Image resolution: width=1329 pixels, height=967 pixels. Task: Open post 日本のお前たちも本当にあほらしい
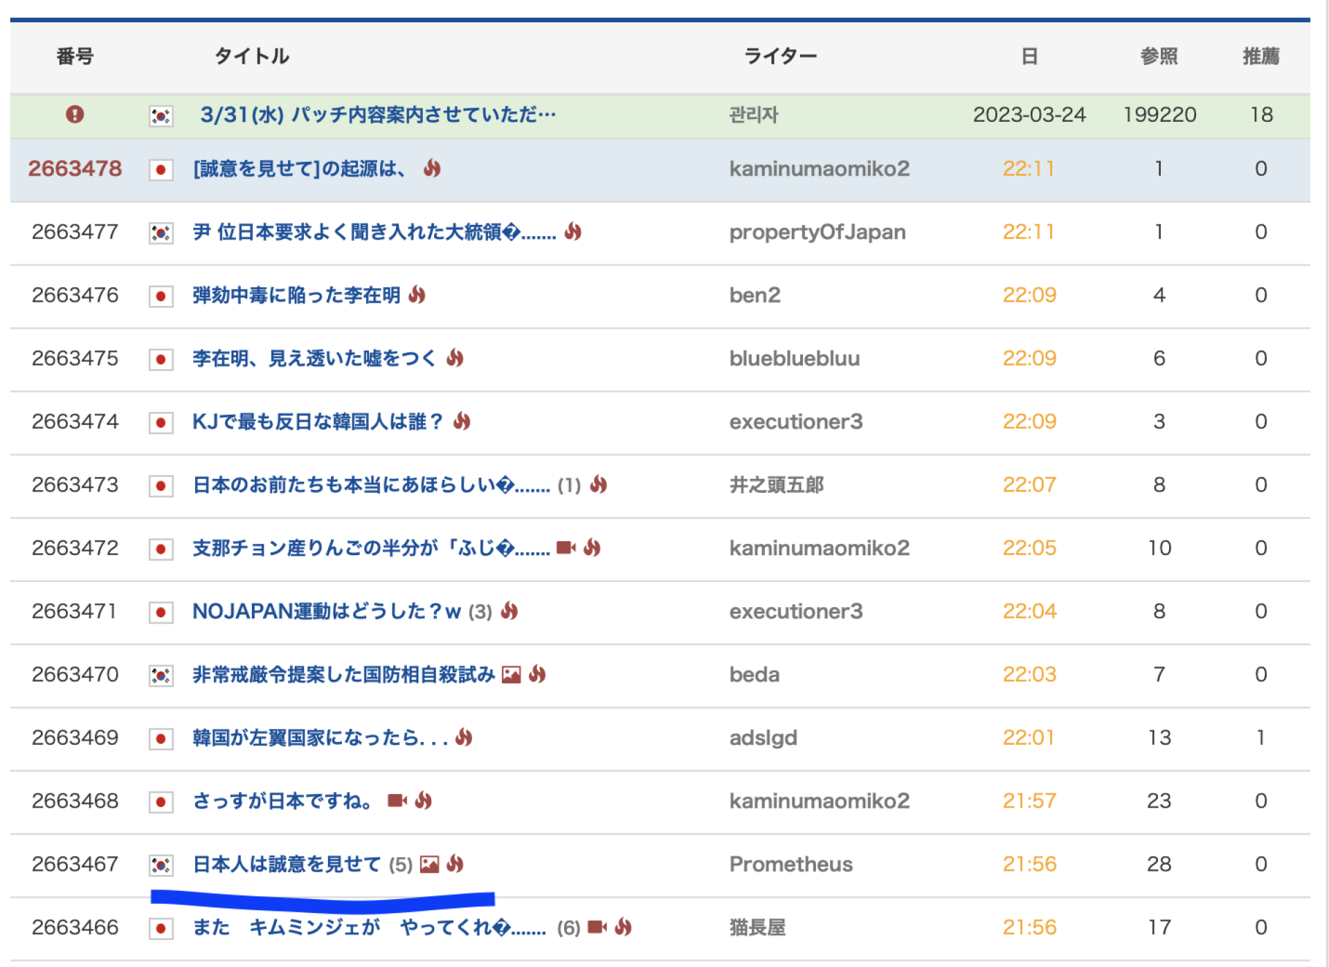[x=372, y=485]
